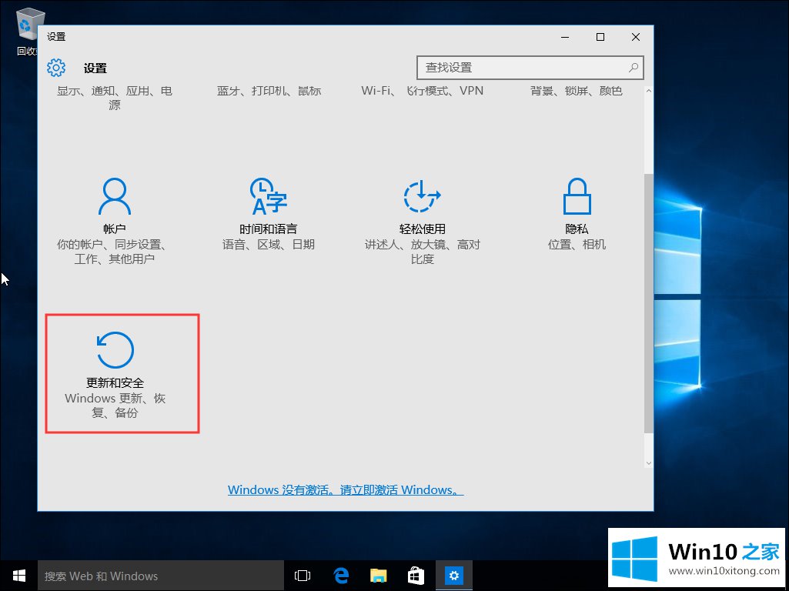This screenshot has width=789, height=591.
Task: Click the Settings app taskbar icon
Action: point(454,576)
